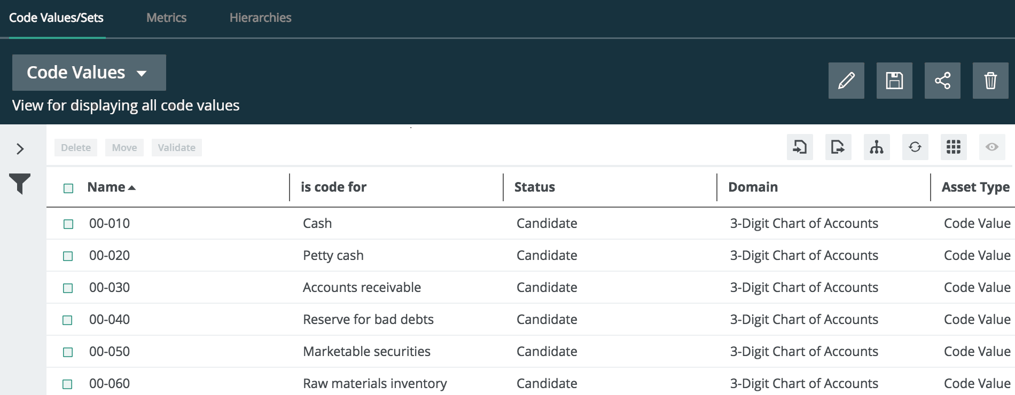This screenshot has height=395, width=1015.
Task: Open the Code Values dropdown
Action: pos(88,73)
